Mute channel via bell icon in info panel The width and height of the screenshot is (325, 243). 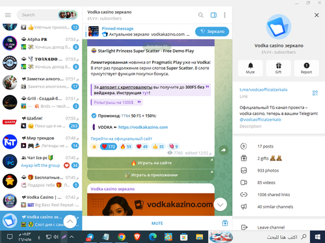[x=250, y=68]
